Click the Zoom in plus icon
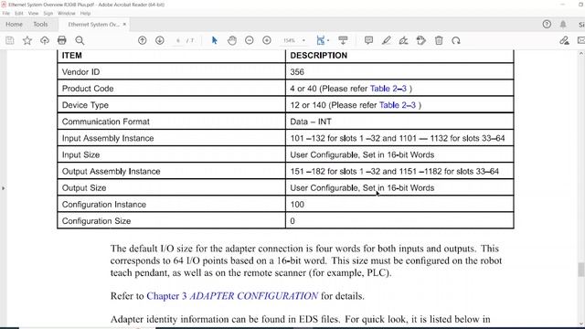This screenshot has height=329, width=585. 267,40
